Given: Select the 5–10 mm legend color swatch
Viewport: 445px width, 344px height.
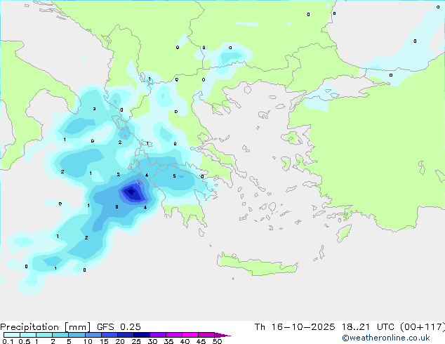Looking at the screenshot, I should (x=77, y=335).
